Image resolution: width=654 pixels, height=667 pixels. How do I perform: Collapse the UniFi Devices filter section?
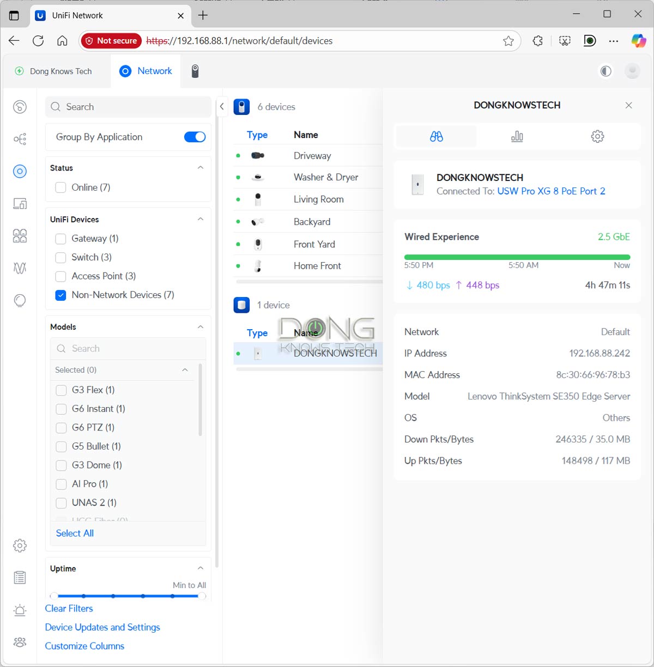click(x=201, y=219)
